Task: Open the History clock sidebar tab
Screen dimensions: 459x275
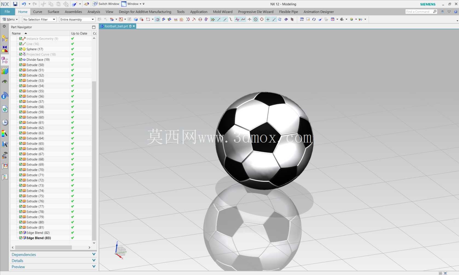Action: (5, 122)
